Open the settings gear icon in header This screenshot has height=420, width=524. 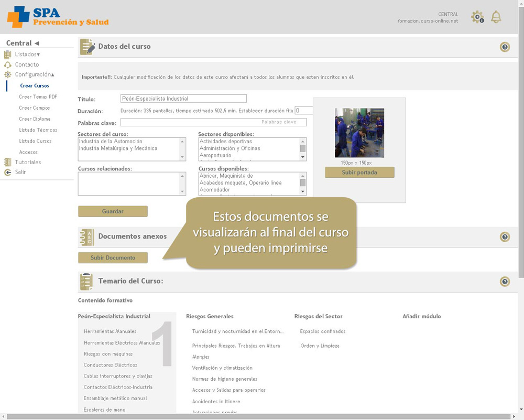477,17
